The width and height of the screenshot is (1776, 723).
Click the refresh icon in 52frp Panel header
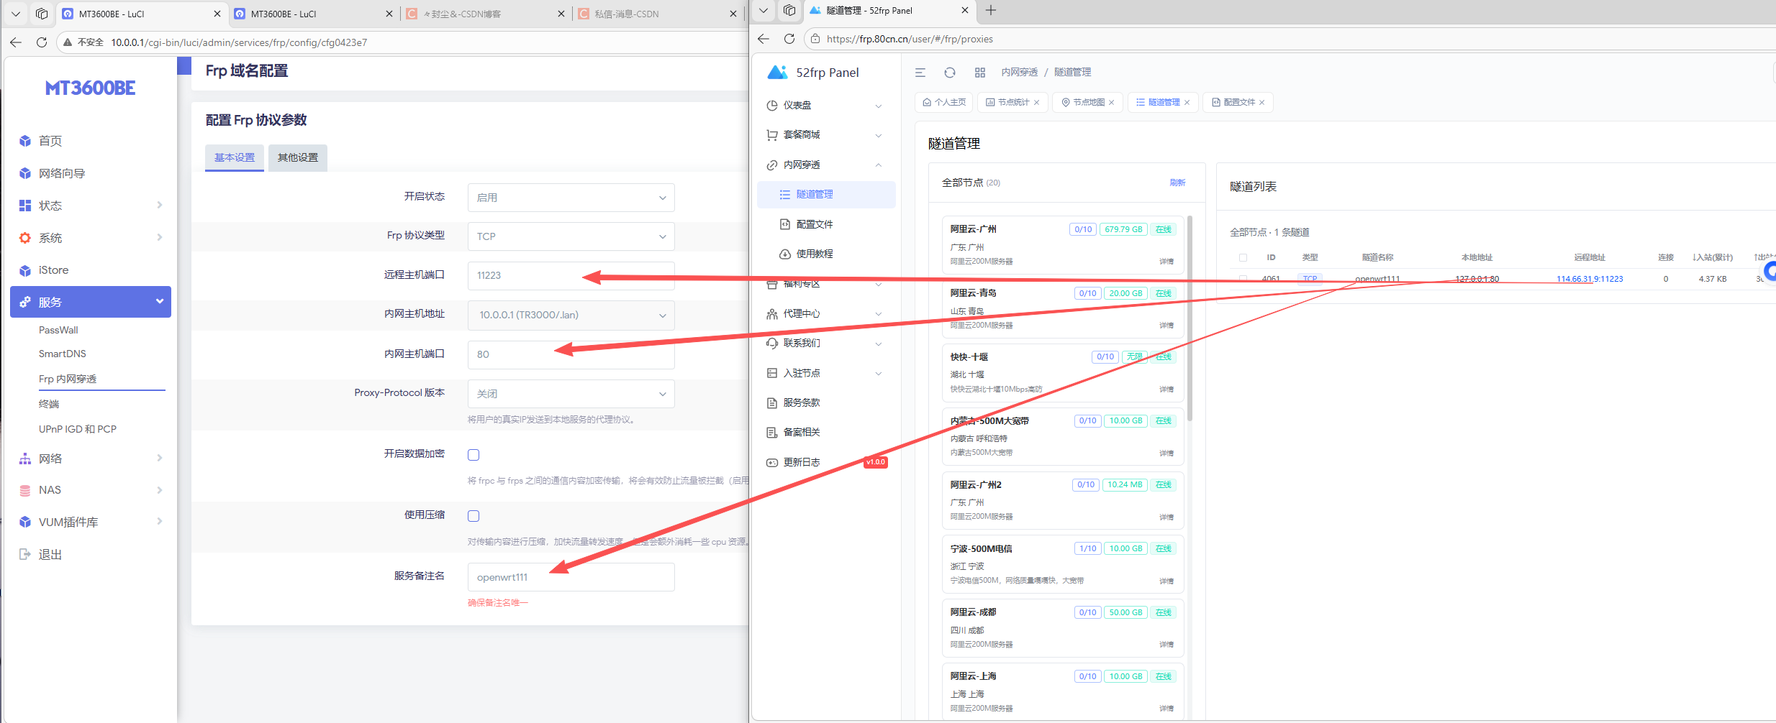click(950, 73)
